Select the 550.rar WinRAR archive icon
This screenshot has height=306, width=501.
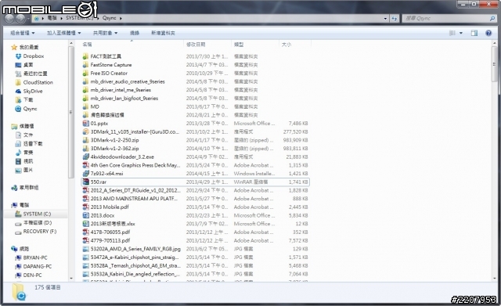pyautogui.click(x=85, y=182)
